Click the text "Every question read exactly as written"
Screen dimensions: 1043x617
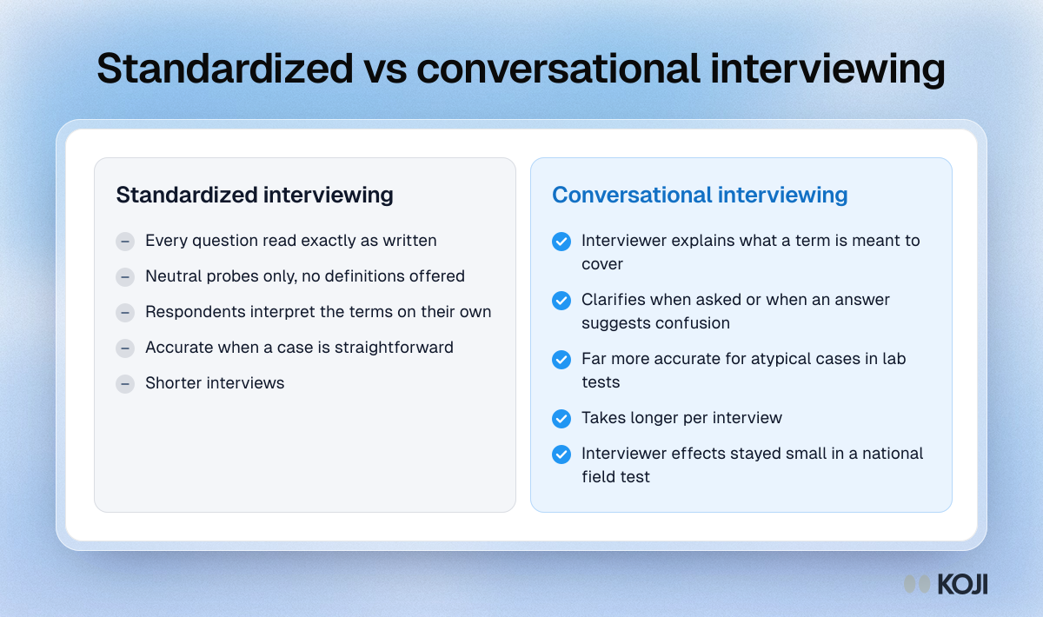pyautogui.click(x=291, y=241)
